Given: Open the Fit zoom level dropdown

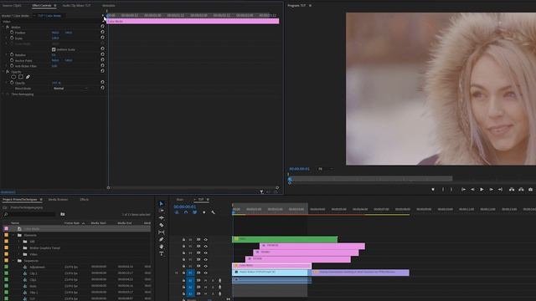Looking at the screenshot, I should pyautogui.click(x=327, y=169).
